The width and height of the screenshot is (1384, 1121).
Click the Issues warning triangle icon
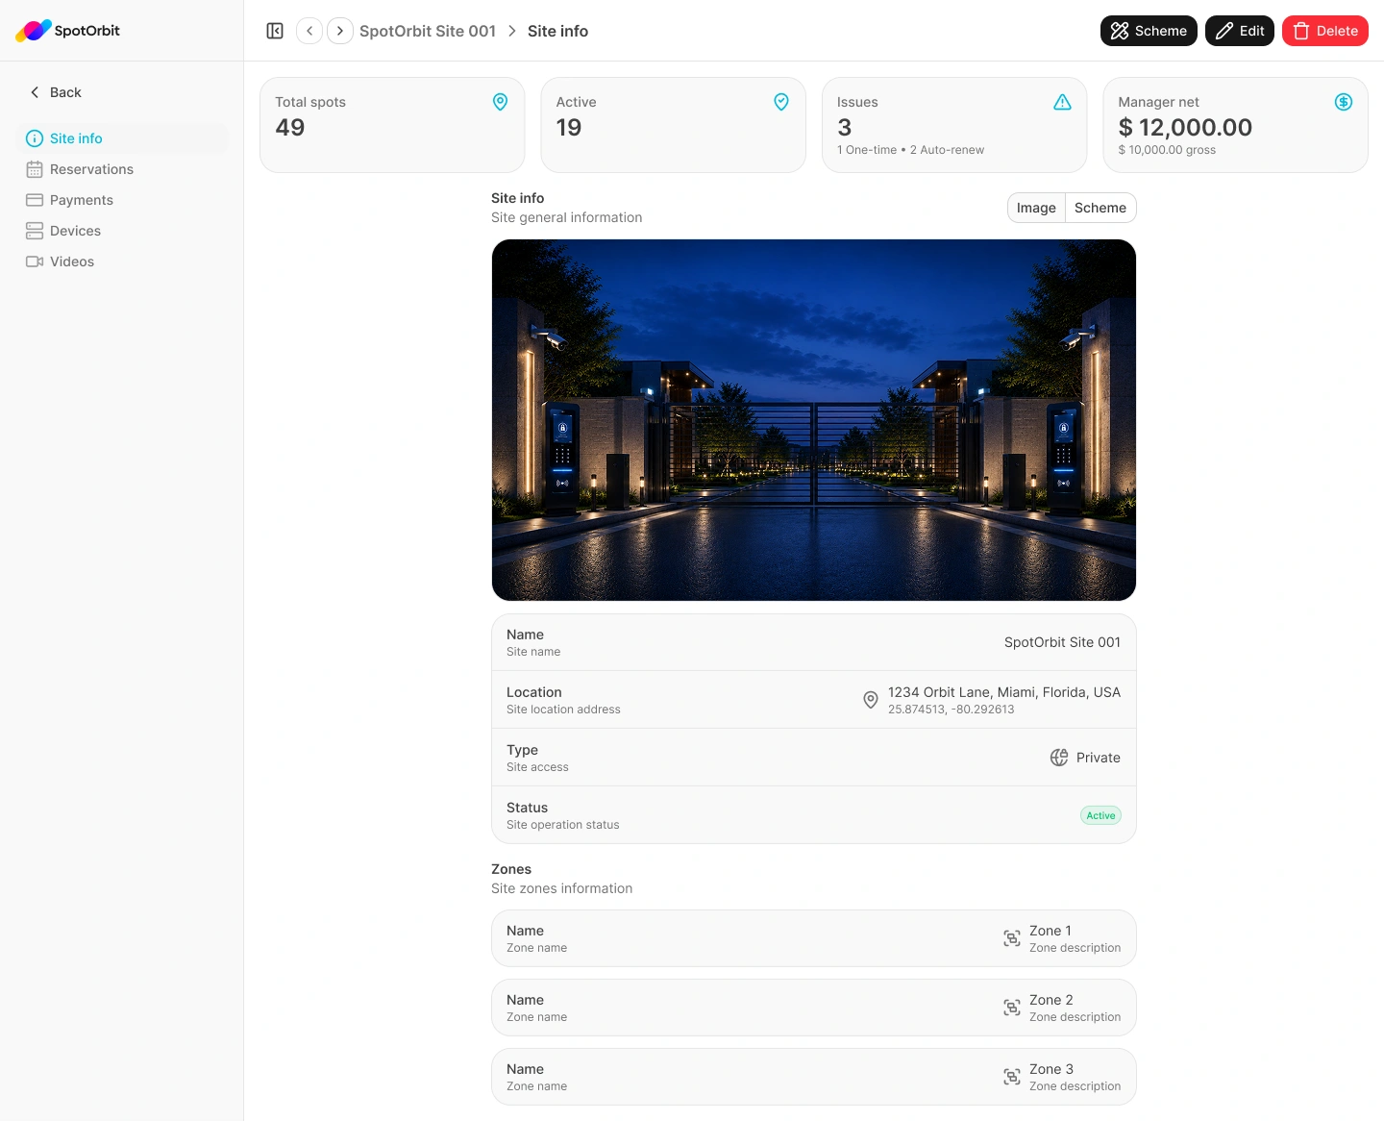[1062, 102]
